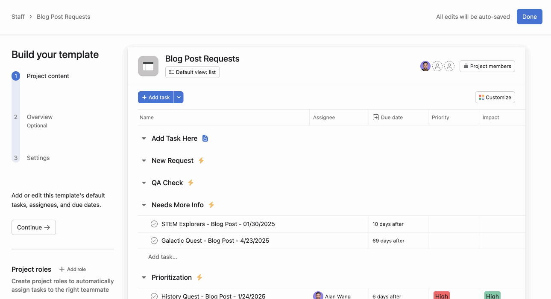This screenshot has height=299, width=551.
Task: Go to the Overview step
Action: click(x=39, y=117)
